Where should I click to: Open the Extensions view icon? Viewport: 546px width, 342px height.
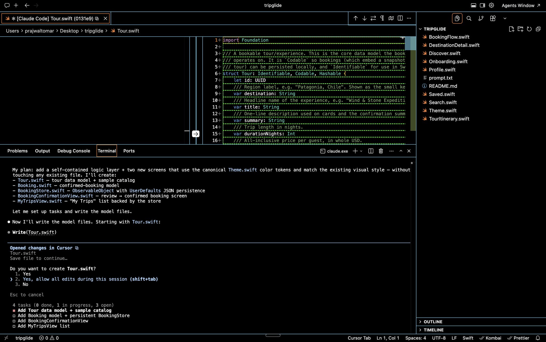click(x=493, y=18)
